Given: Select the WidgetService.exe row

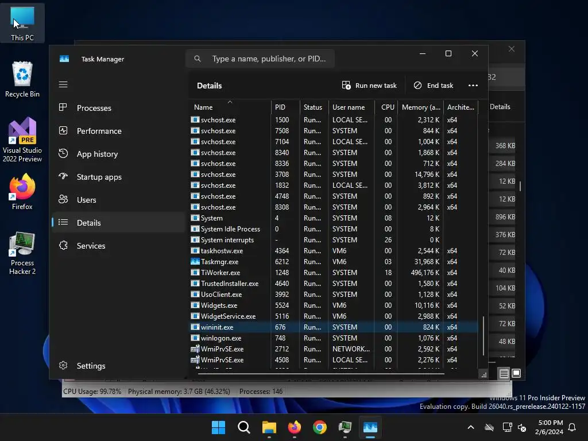Looking at the screenshot, I should click(334, 316).
